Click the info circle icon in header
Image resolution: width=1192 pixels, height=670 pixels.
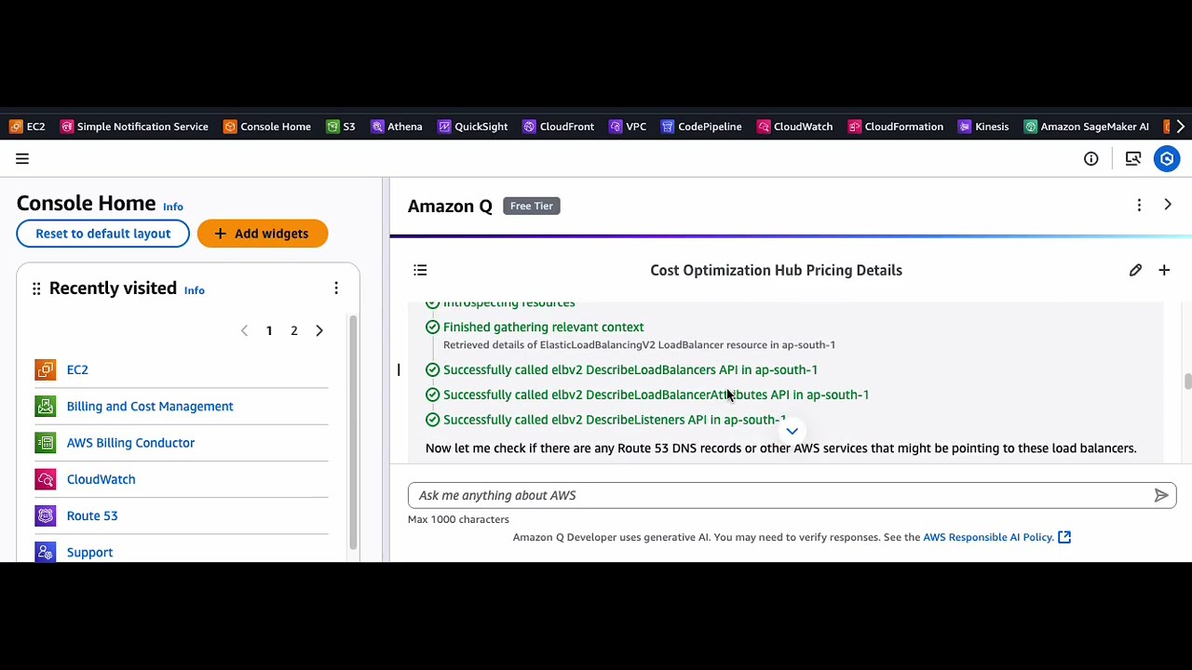[x=1090, y=159]
